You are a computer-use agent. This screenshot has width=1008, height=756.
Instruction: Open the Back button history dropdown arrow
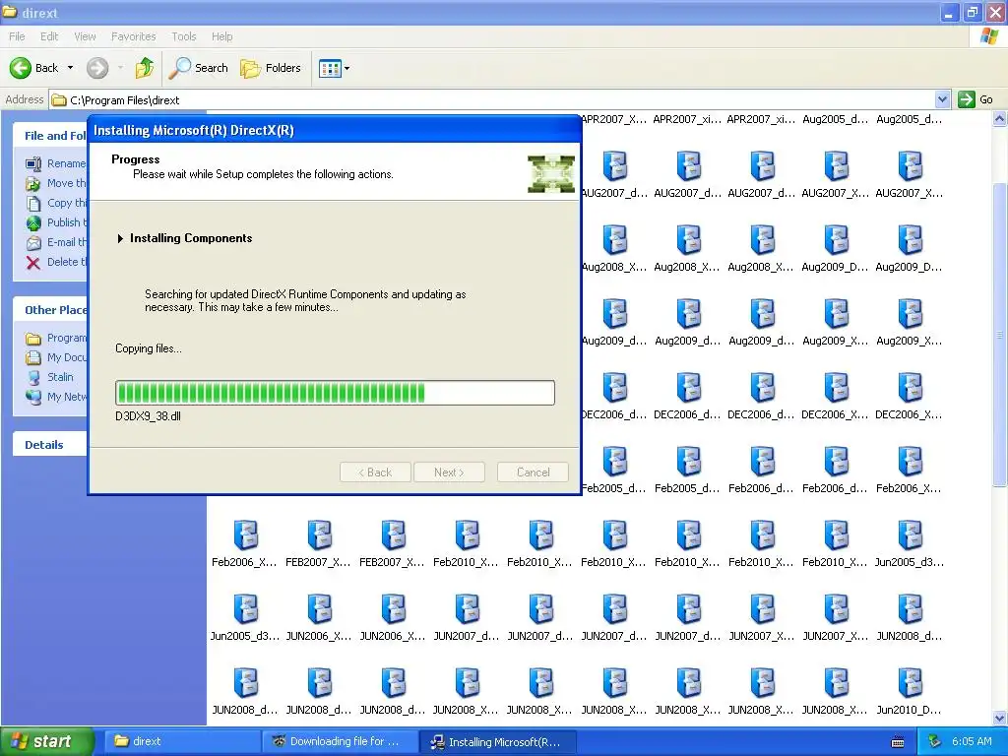pos(70,68)
